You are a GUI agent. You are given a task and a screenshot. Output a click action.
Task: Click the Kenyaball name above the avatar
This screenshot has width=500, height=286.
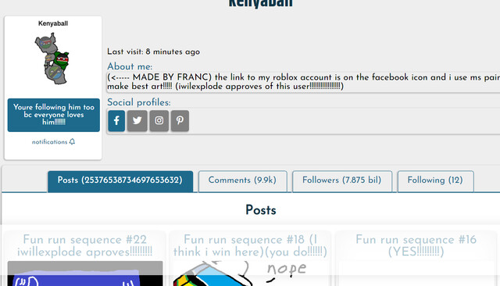(x=53, y=23)
